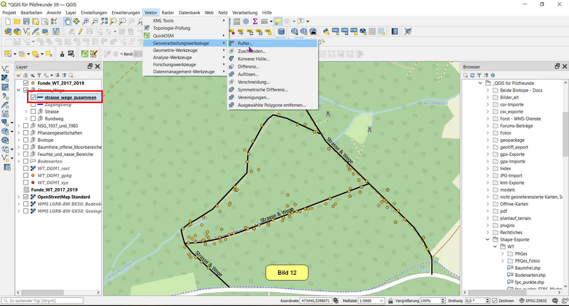Uncheck the Funde_WT_2017_2019 layer checkbox
The image size is (569, 306).
point(26,83)
